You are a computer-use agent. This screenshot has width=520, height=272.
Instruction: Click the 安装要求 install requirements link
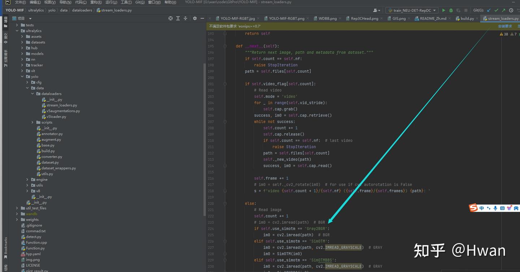pos(505,26)
